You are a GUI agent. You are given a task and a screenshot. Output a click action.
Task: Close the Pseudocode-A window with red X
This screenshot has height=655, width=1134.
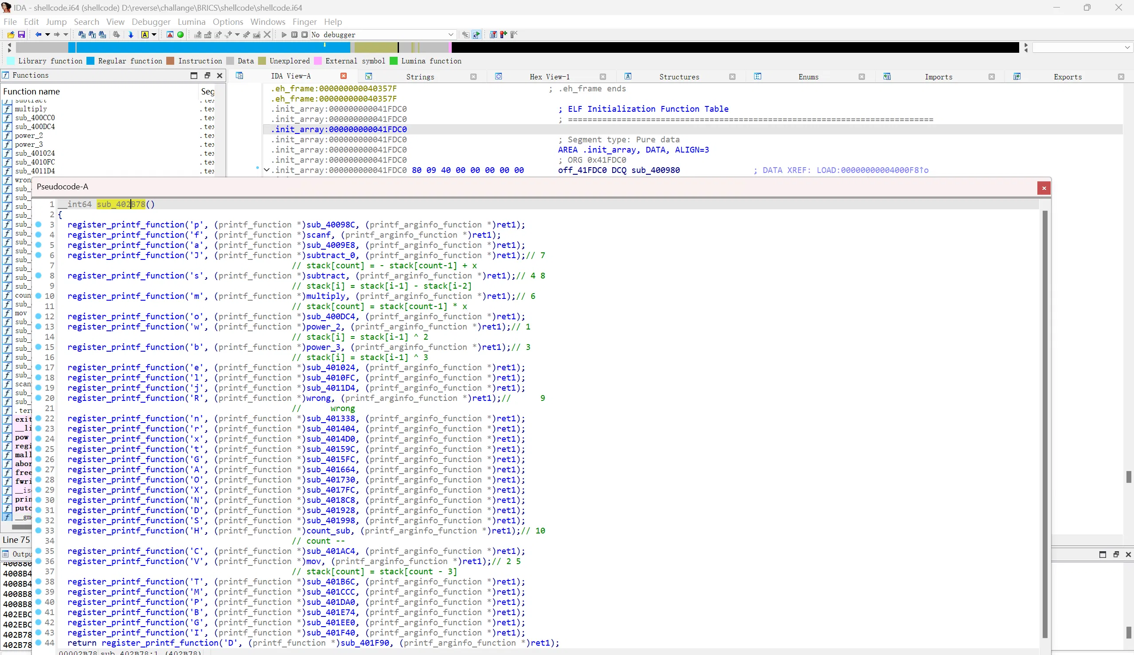(1044, 188)
